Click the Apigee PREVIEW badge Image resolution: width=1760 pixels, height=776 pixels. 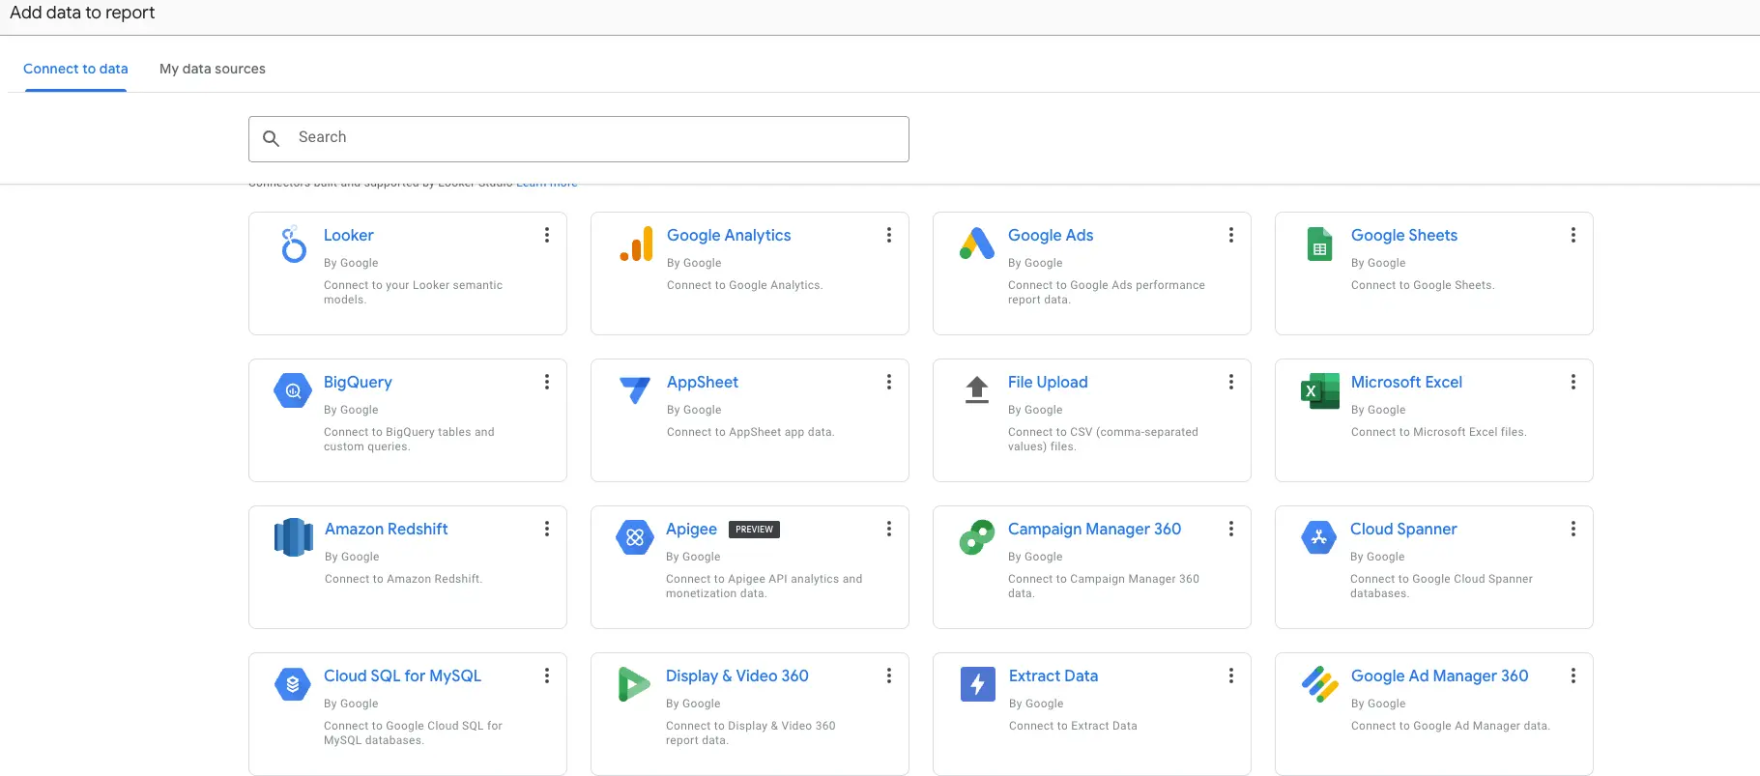754,530
